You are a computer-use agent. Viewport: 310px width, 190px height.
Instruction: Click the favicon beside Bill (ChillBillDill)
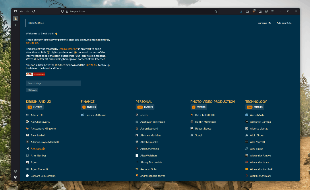(192, 115)
